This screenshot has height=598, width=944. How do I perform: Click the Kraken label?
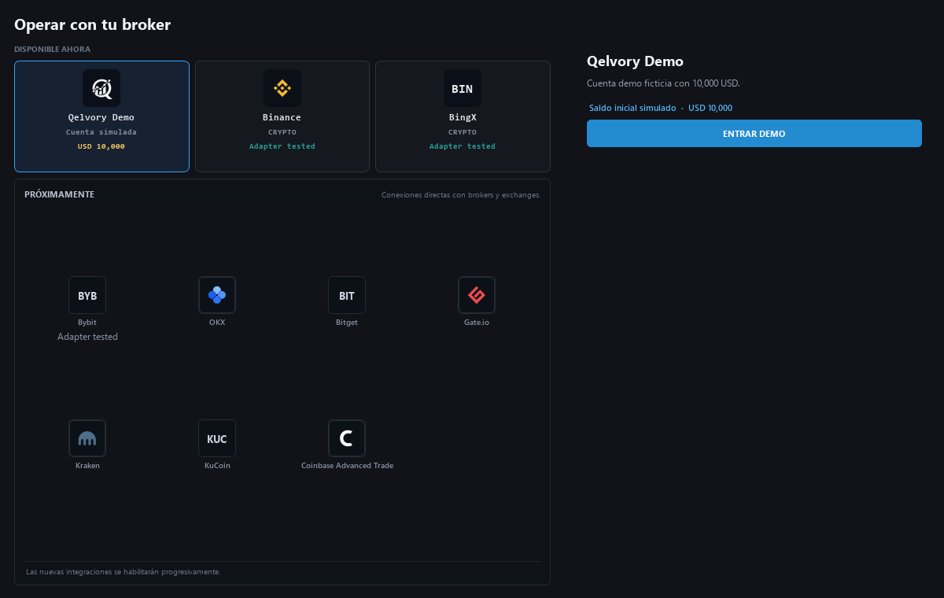pyautogui.click(x=87, y=466)
